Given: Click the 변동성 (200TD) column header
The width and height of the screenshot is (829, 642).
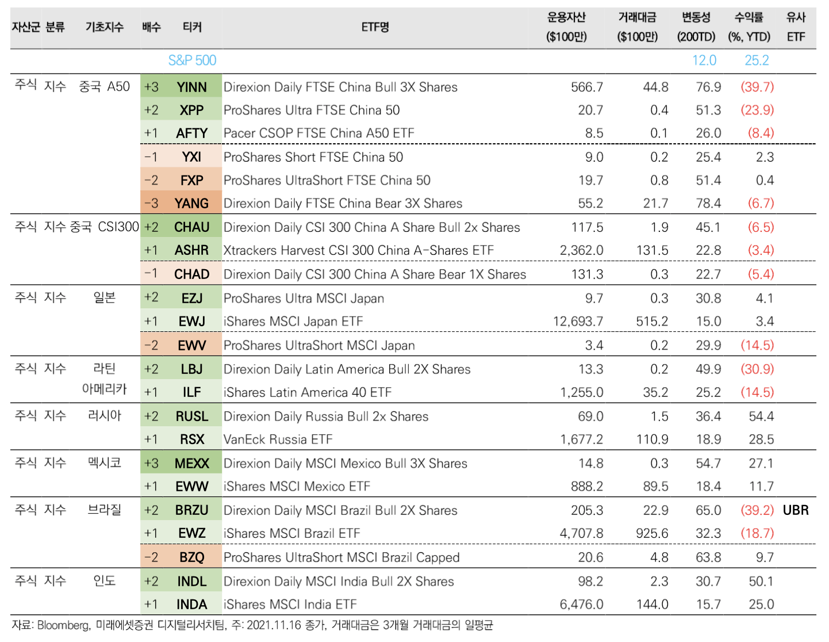Looking at the screenshot, I should (x=696, y=27).
